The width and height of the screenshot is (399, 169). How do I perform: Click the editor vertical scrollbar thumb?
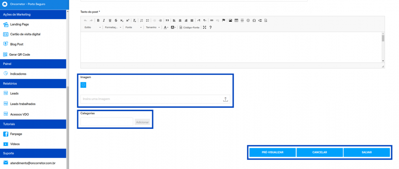click(x=383, y=38)
